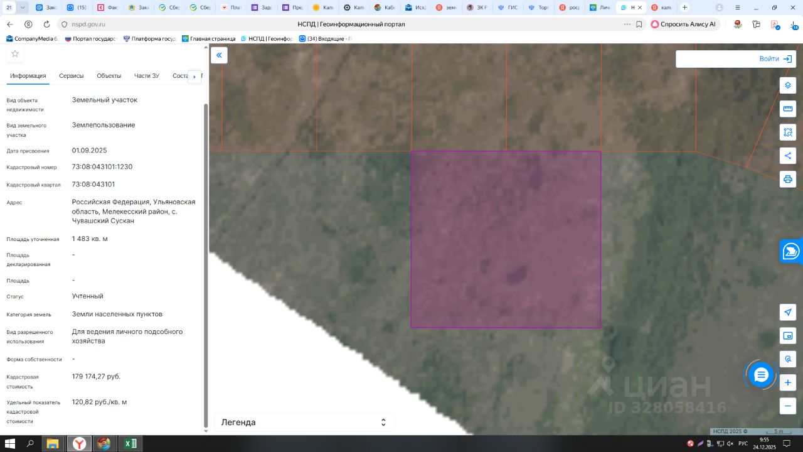Open the blue side assistant widget

792,252
